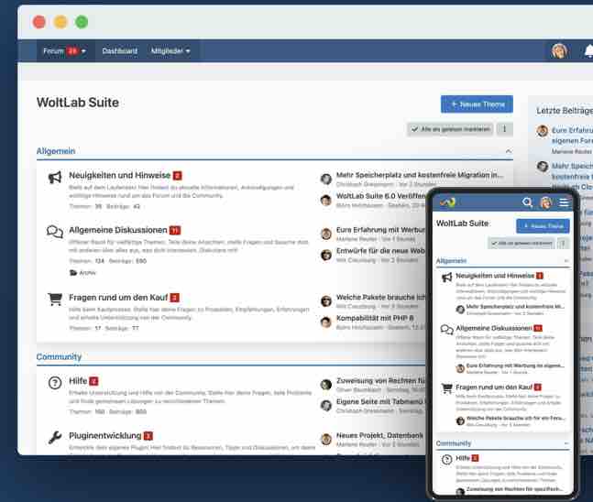Click the unread badge beside Allgemeine Diskussionen
593x502 pixels.
click(175, 230)
